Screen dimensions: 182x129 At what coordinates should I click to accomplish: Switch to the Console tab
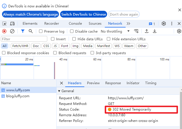(x=75, y=24)
